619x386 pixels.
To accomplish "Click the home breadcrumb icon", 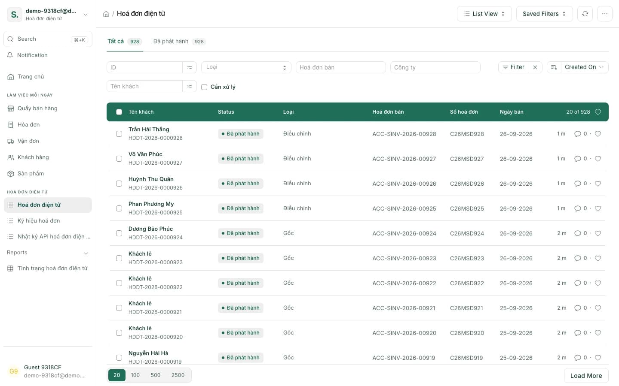I will pos(106,14).
